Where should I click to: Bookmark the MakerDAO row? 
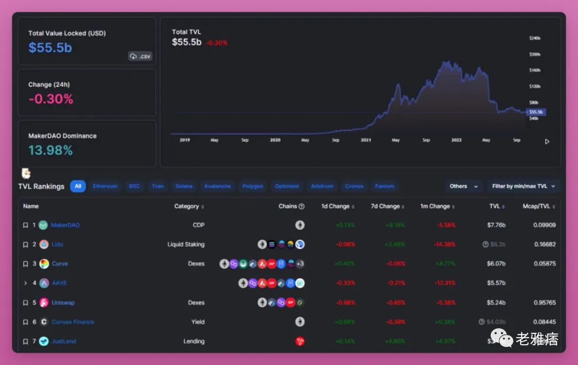25,225
